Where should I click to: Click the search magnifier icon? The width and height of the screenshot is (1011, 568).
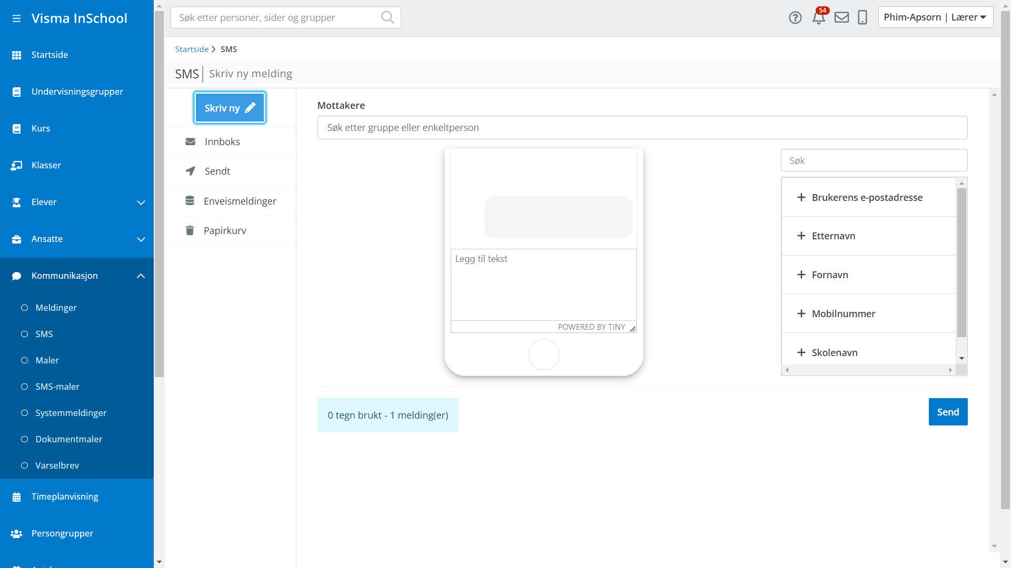tap(388, 17)
